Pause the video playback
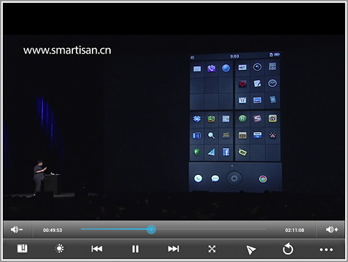 click(x=135, y=249)
